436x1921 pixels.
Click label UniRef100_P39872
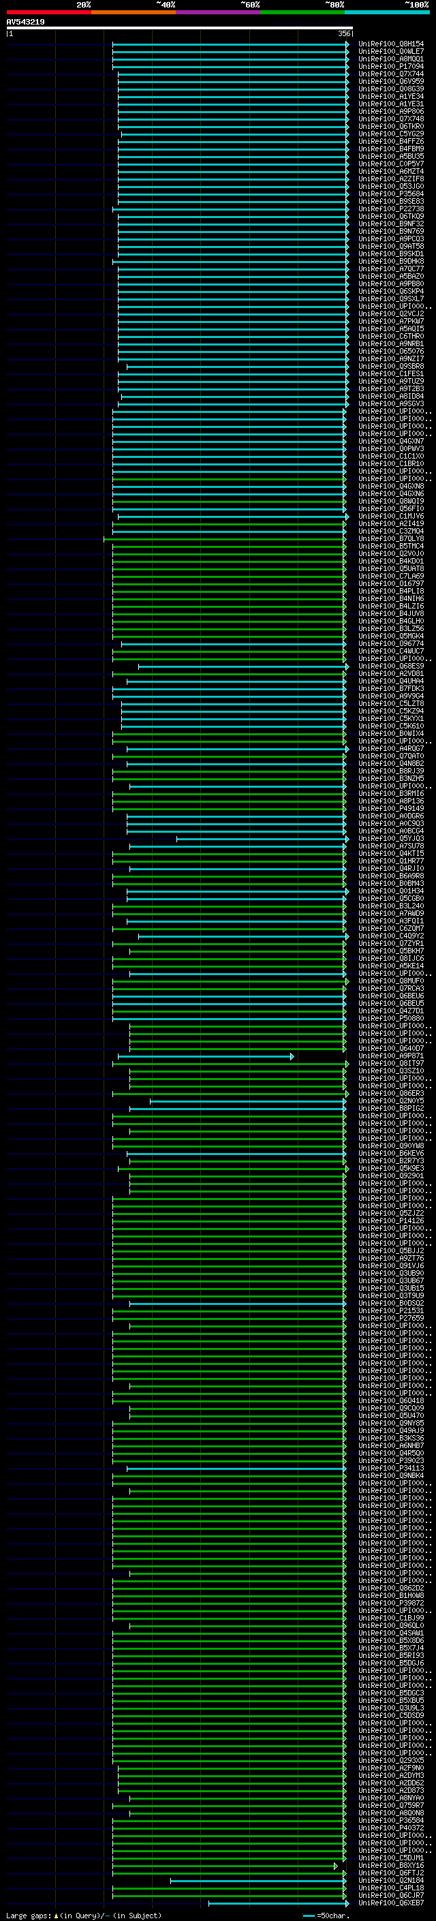click(x=390, y=1603)
